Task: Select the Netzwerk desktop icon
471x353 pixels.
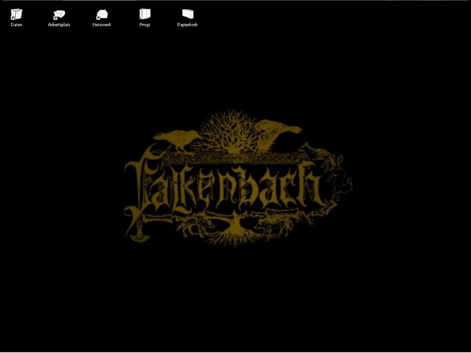Action: click(102, 15)
